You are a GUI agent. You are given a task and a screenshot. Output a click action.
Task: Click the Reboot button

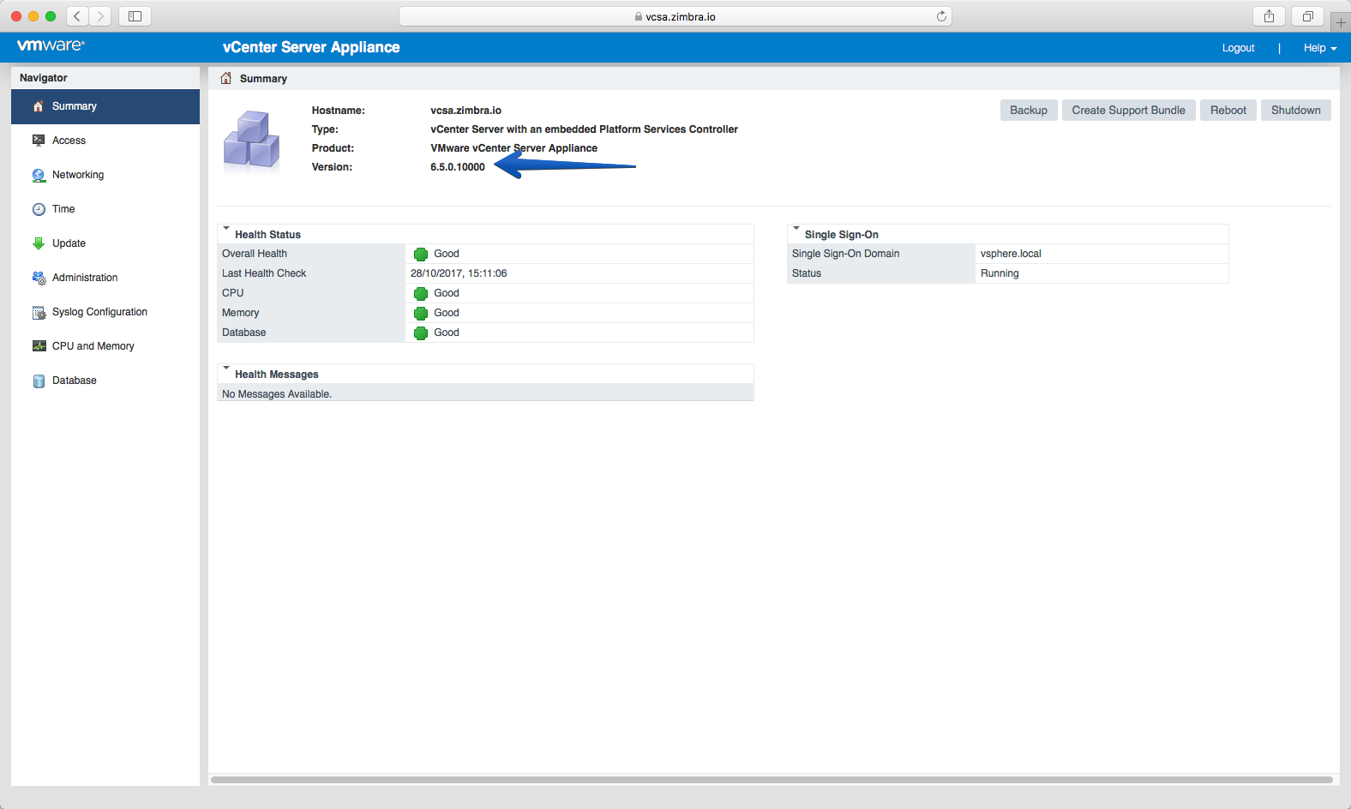[x=1228, y=111]
